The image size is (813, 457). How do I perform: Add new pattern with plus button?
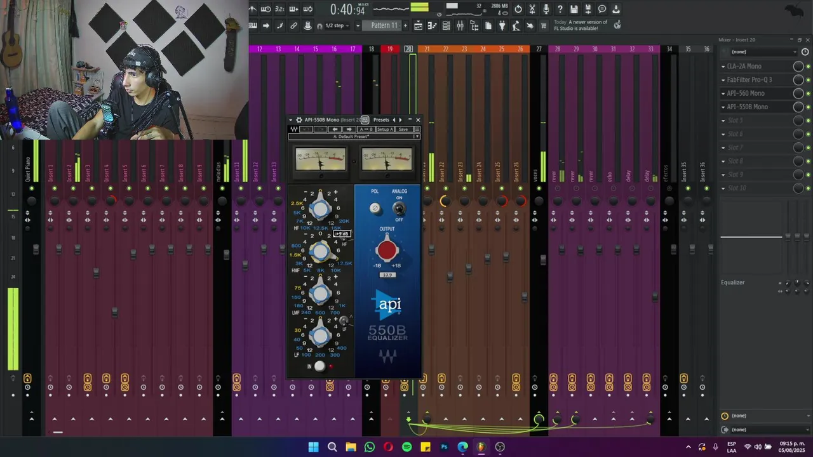pyautogui.click(x=405, y=25)
